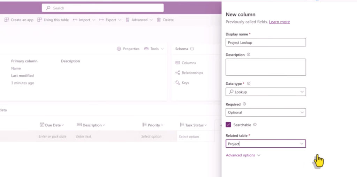Follow the Learn more link
Image resolution: width=357 pixels, height=177 pixels.
click(279, 22)
